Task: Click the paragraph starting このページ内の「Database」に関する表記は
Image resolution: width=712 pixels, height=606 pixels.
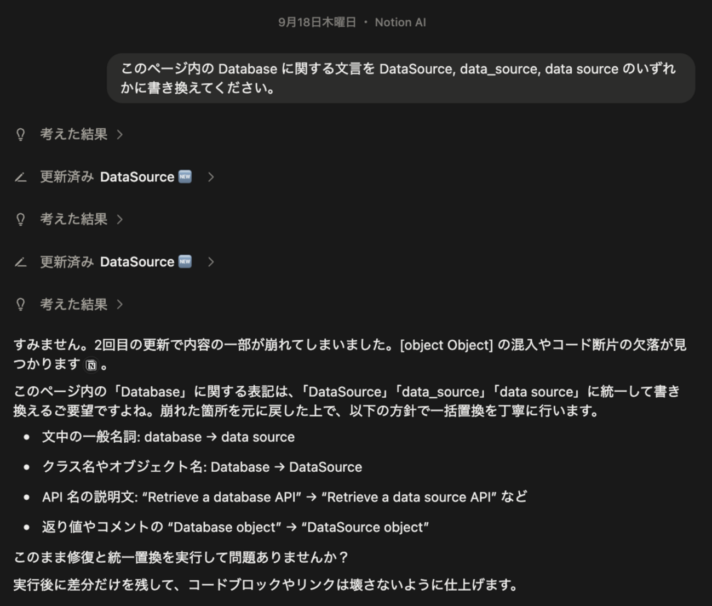Action: (347, 401)
